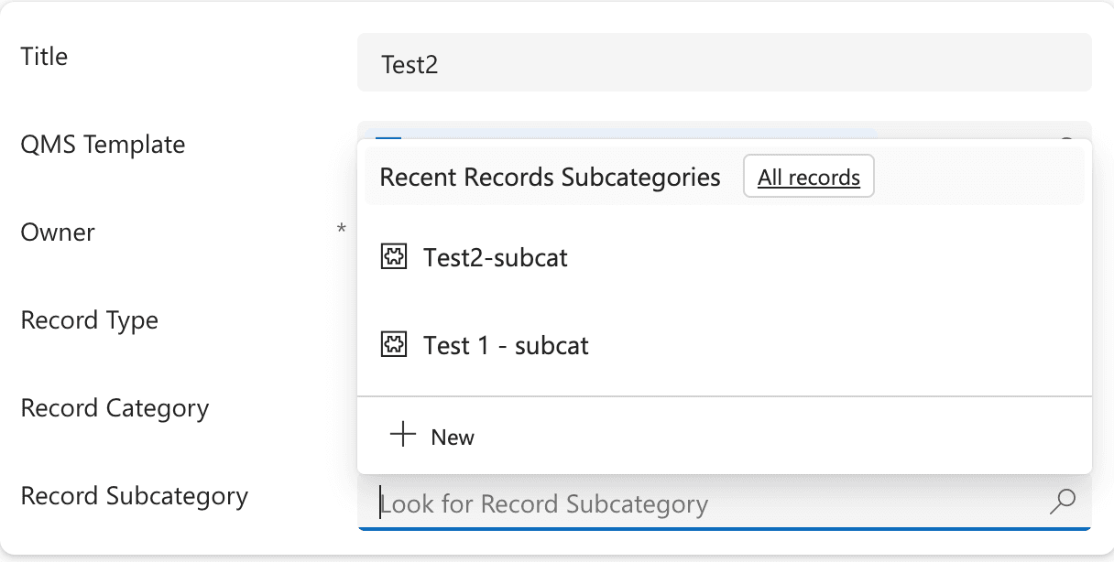Viewport: 1114px width, 562px height.
Task: Click the Owner field label
Action: [x=58, y=232]
